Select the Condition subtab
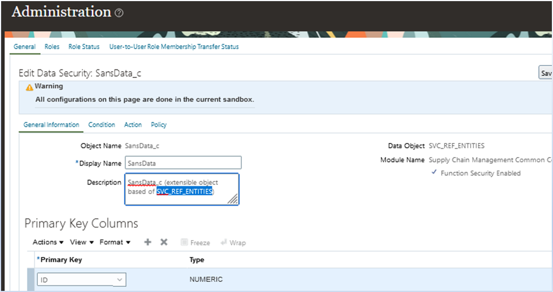 (102, 124)
